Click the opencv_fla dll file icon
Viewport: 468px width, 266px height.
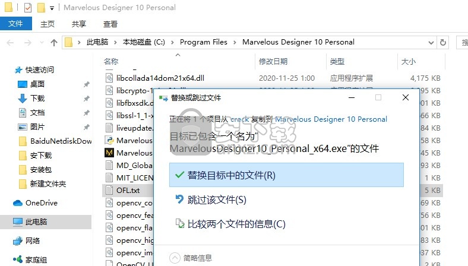tap(109, 228)
